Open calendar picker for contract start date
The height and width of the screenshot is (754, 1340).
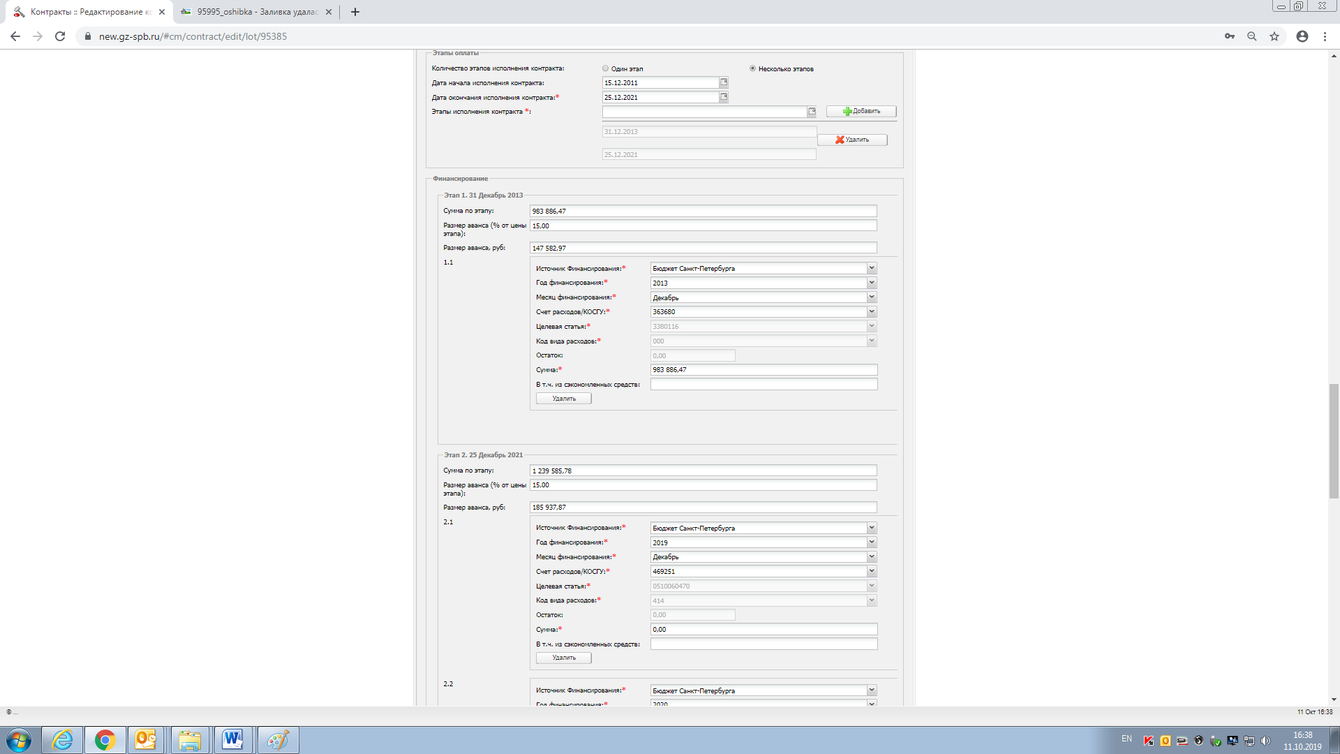click(724, 82)
